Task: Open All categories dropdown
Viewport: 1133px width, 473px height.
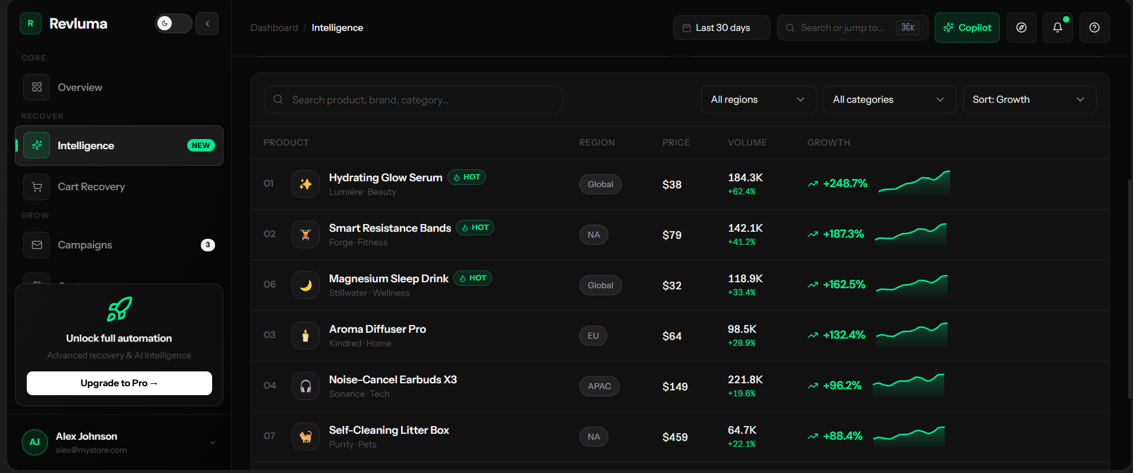Action: tap(889, 100)
